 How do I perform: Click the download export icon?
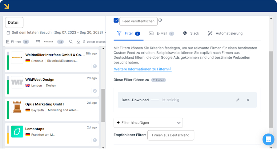(x=78, y=41)
